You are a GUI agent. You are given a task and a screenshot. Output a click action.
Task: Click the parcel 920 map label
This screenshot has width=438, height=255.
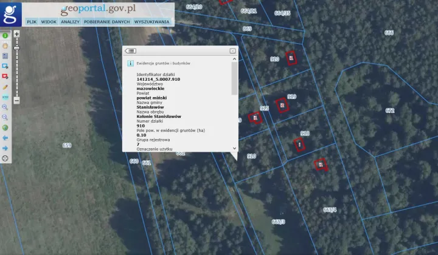tap(274, 59)
